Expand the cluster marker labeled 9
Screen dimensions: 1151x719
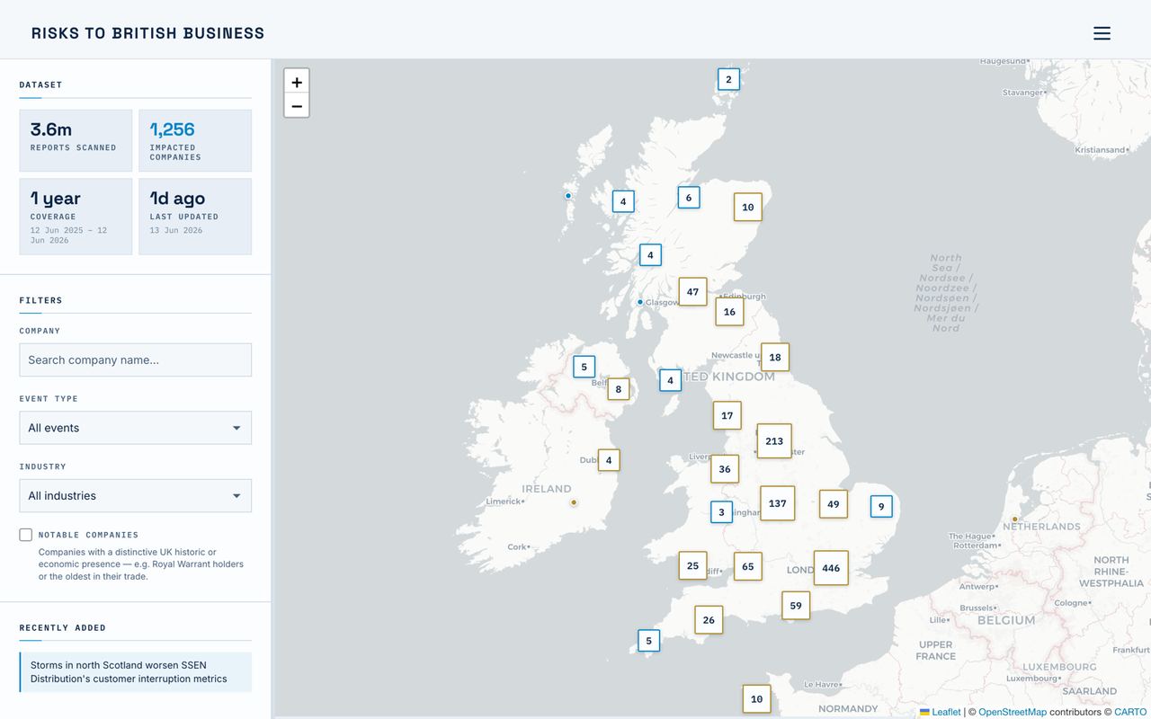coord(881,506)
